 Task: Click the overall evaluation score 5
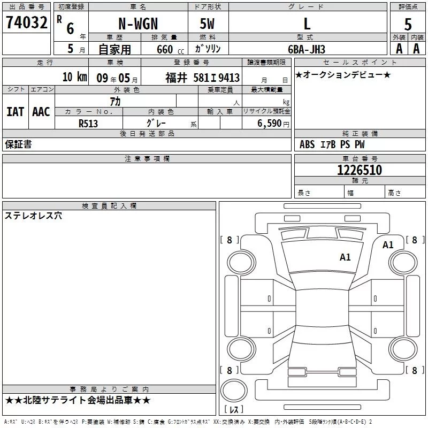click(408, 24)
